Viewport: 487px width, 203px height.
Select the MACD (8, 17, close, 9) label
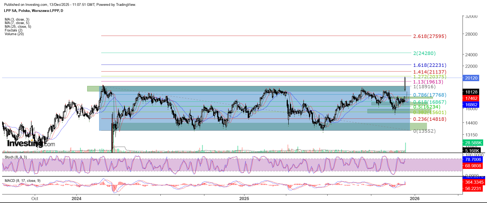23,181
